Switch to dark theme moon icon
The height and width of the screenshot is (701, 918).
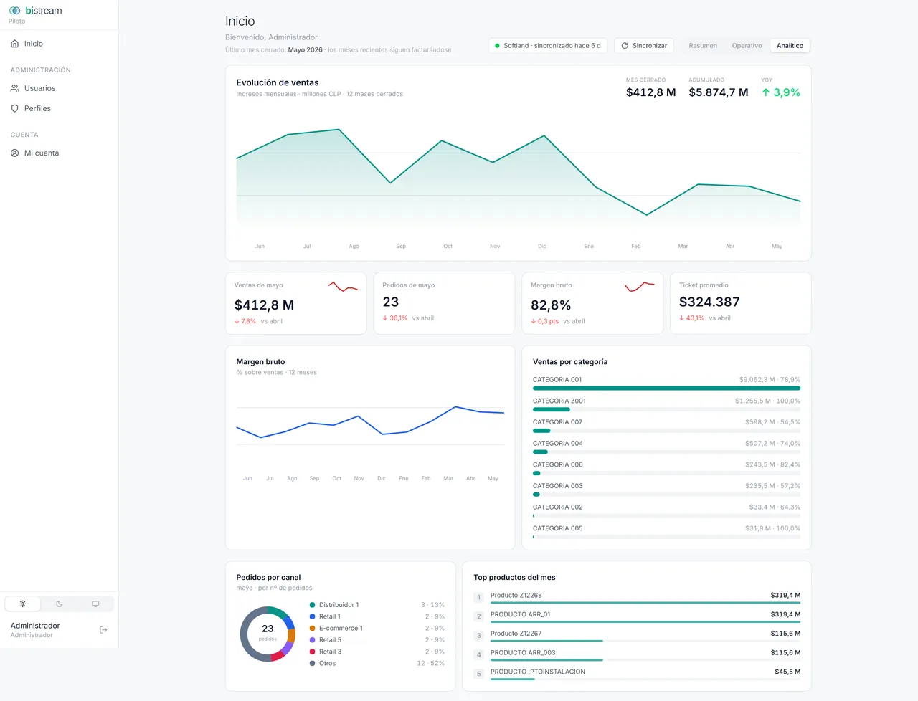coord(60,604)
